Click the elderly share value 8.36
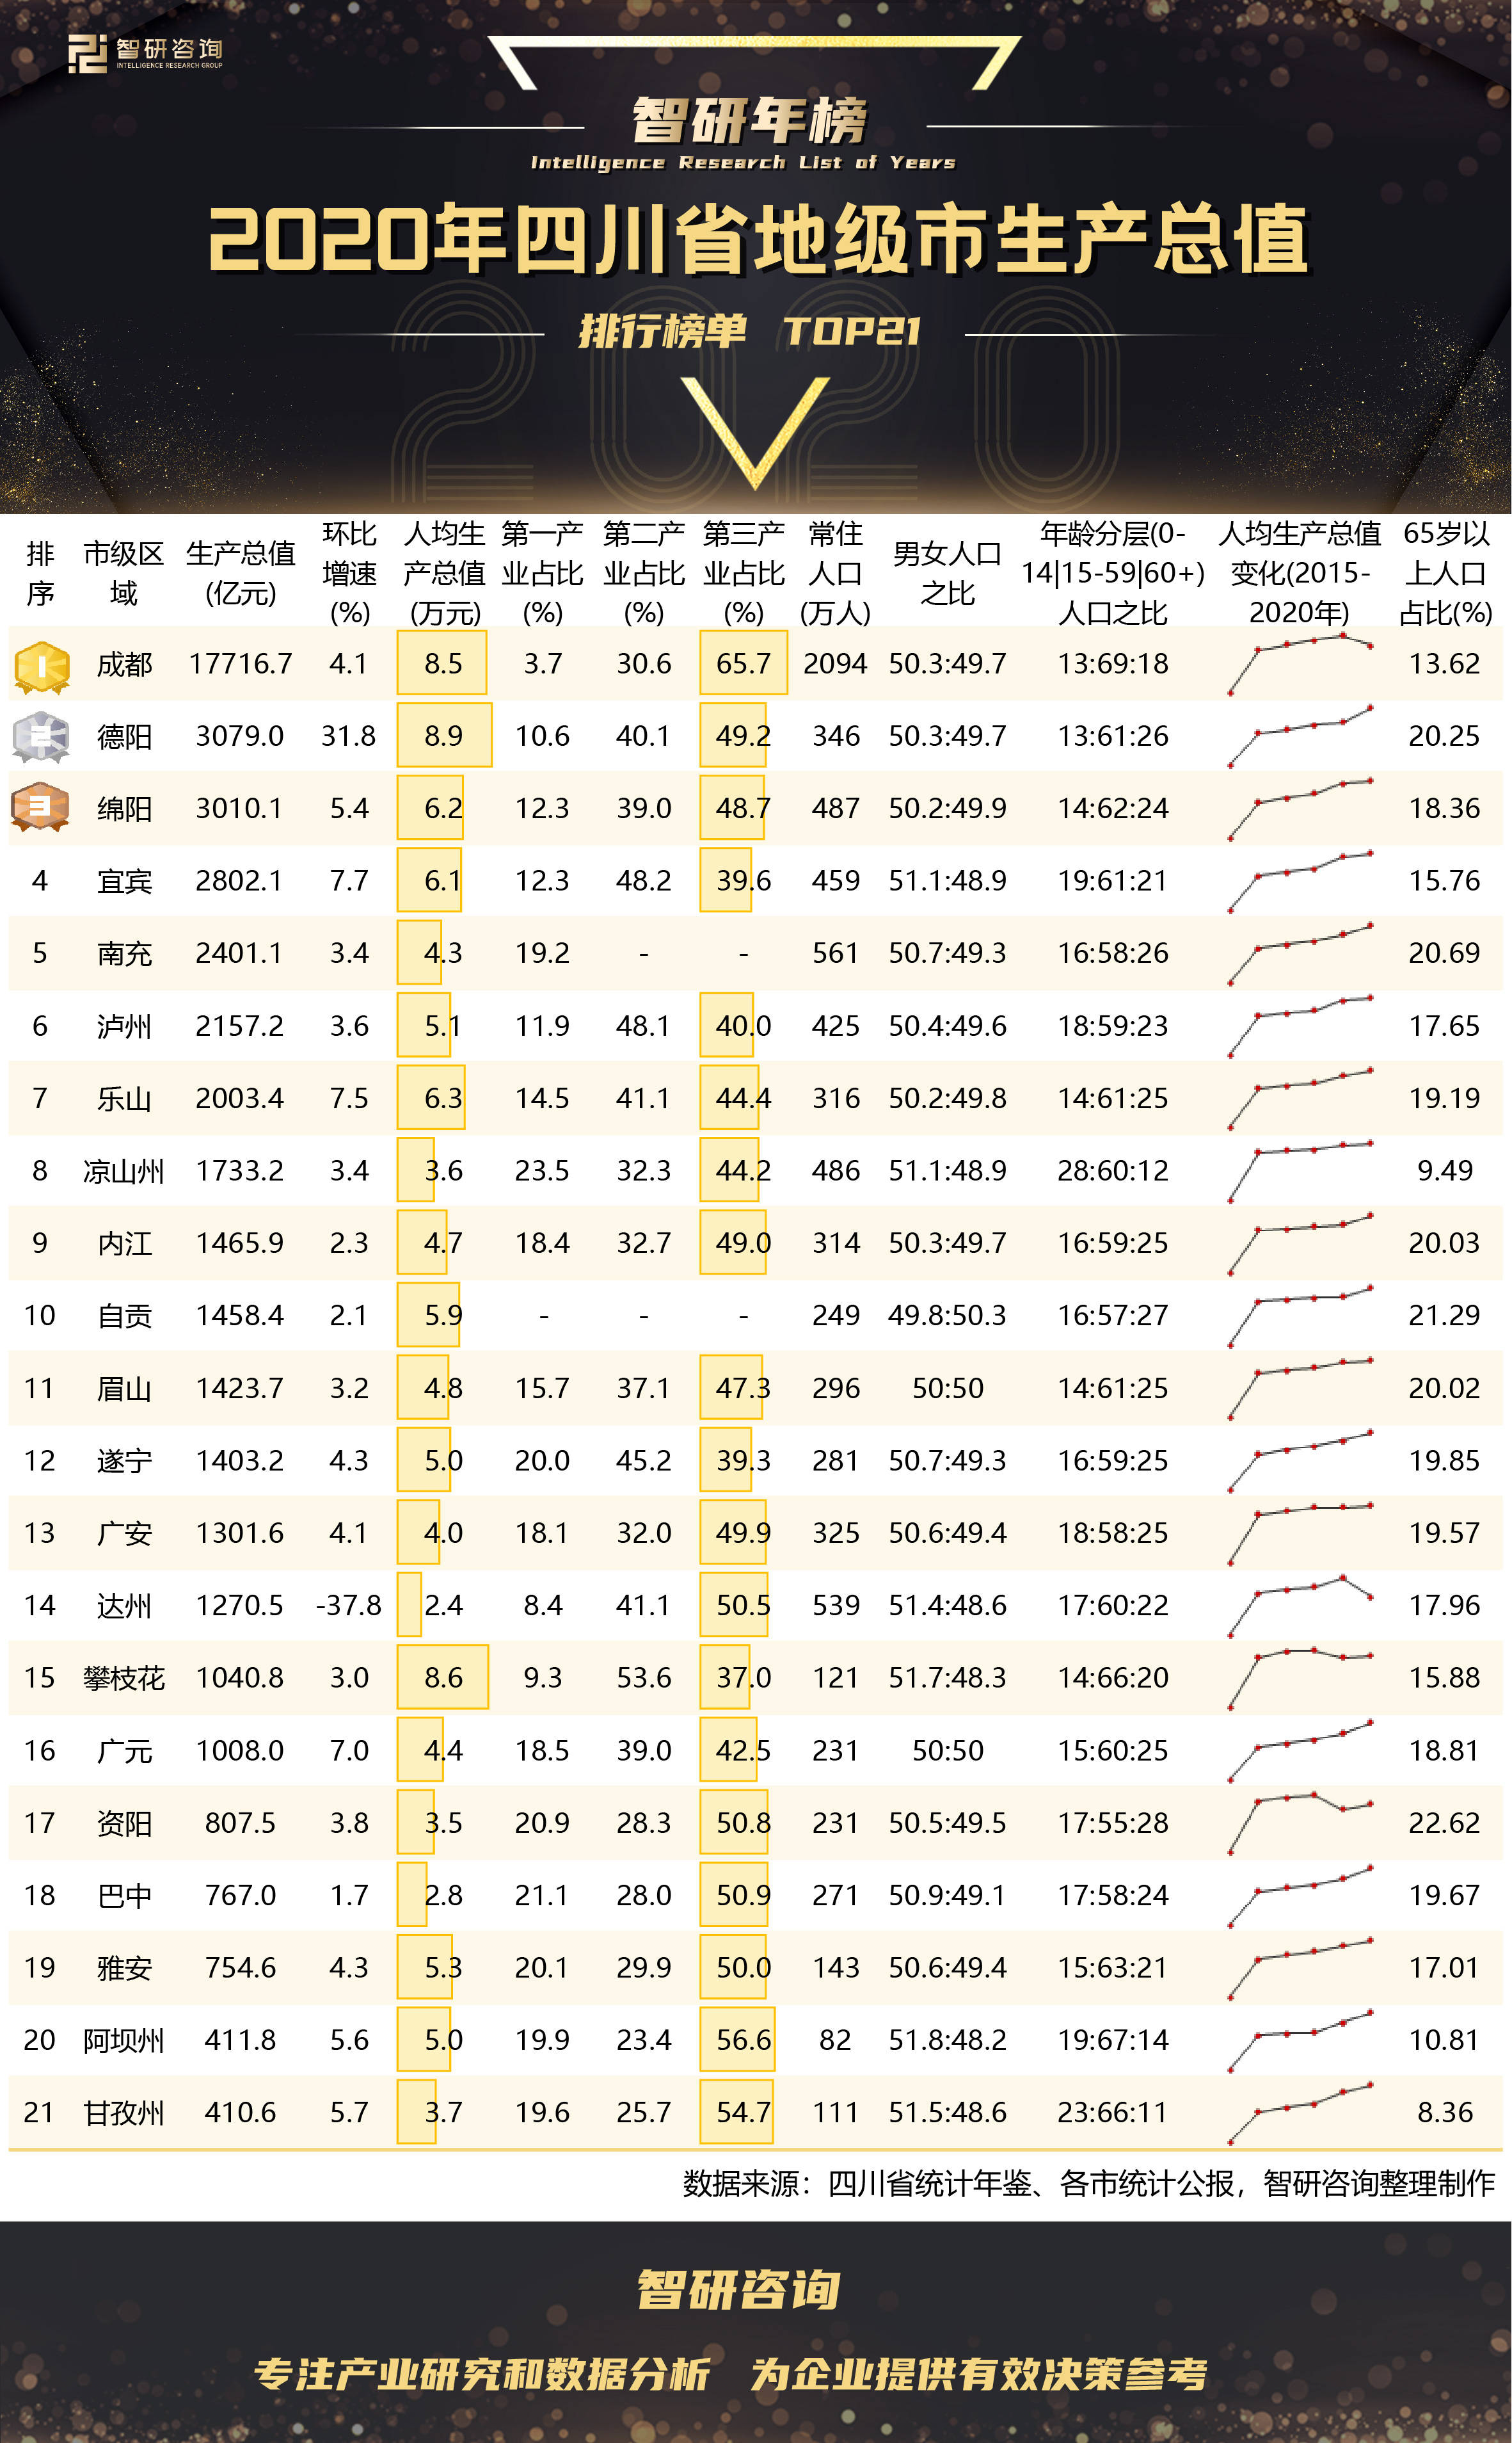This screenshot has width=1512, height=2443. click(1445, 2112)
